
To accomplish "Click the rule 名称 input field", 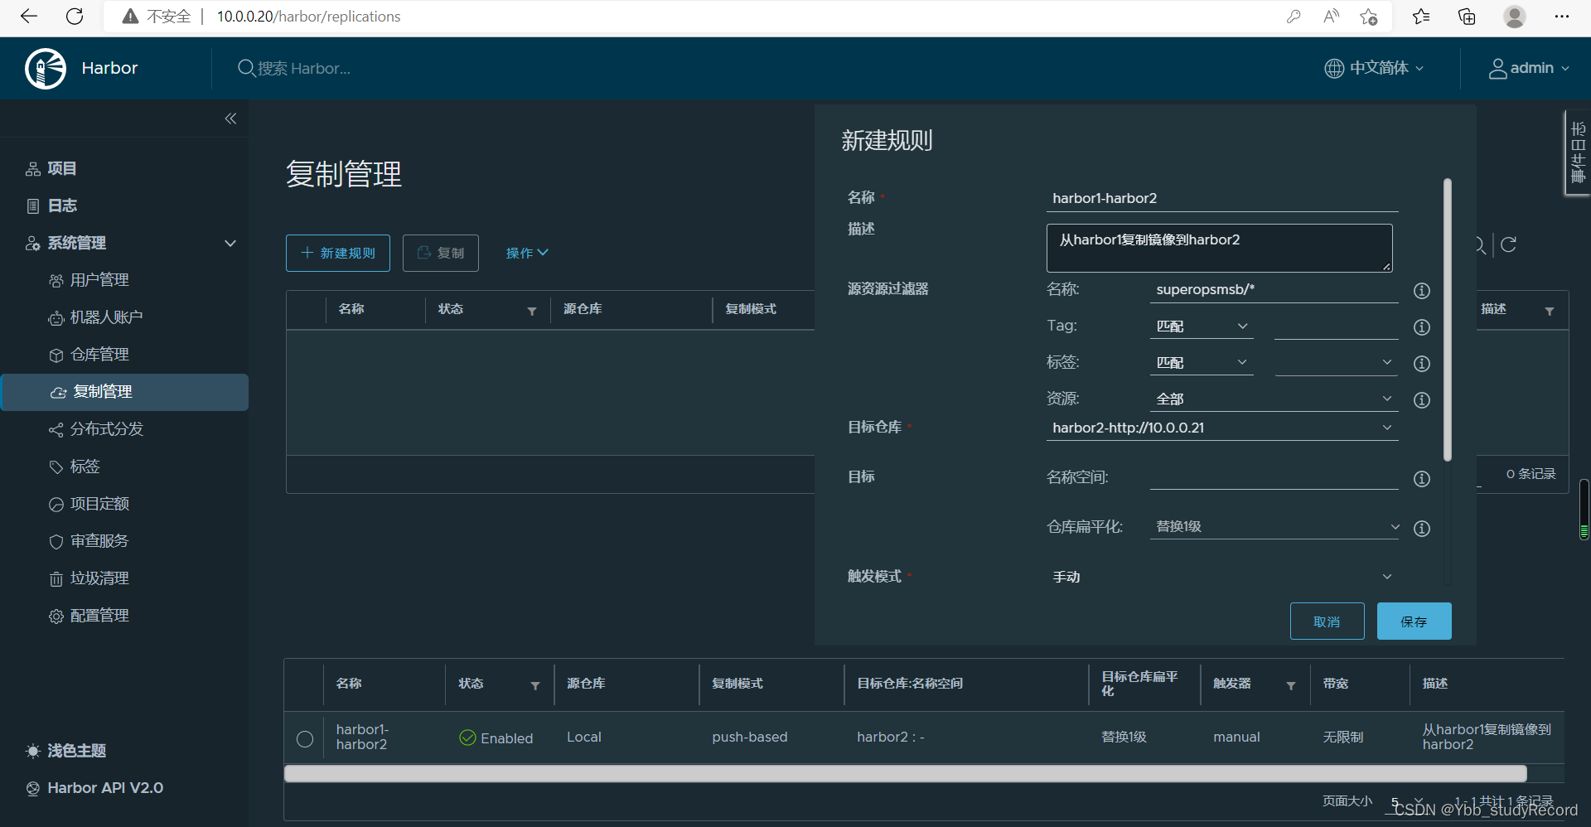I will (x=1222, y=198).
